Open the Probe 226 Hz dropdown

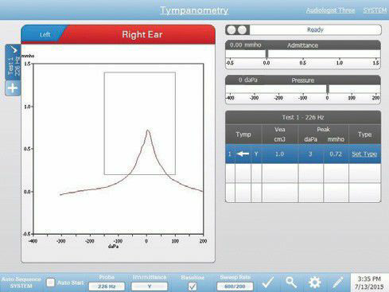[107, 286]
